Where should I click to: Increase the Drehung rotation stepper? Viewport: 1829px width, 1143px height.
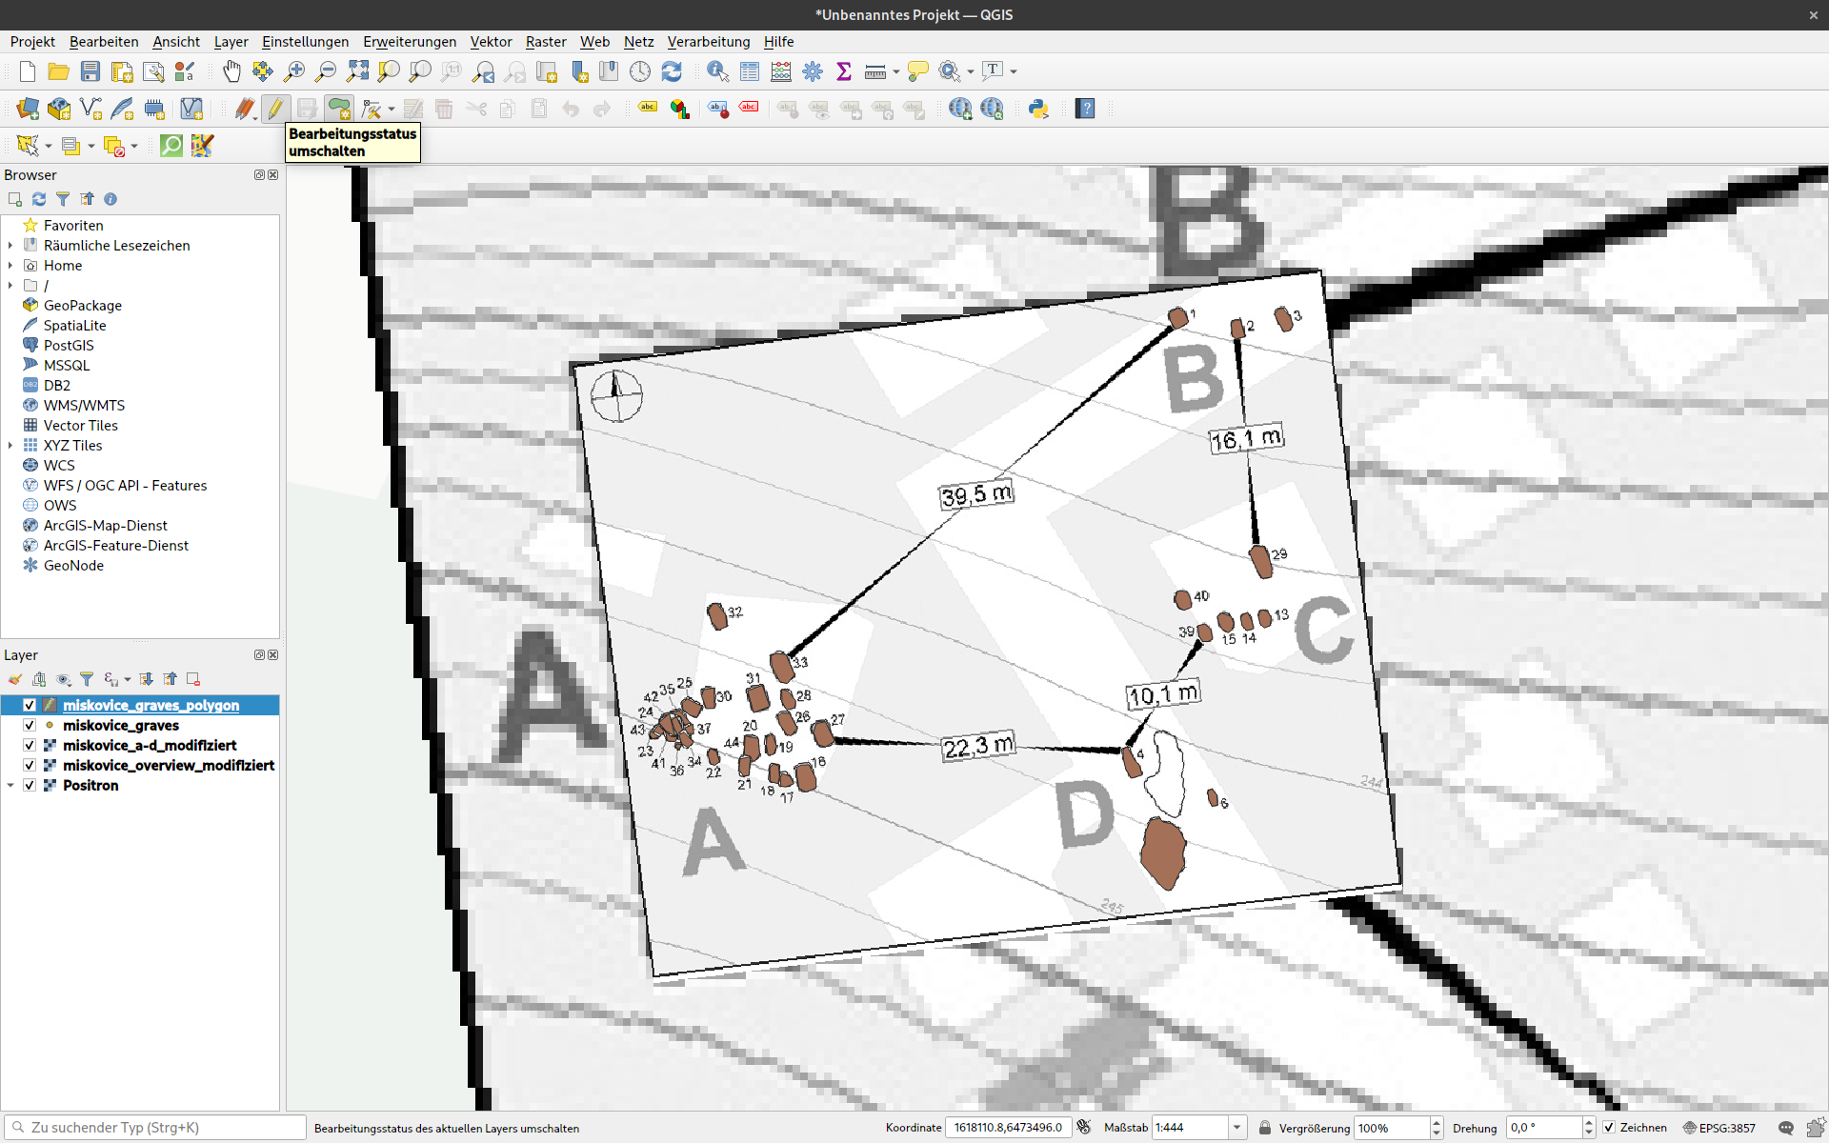pyautogui.click(x=1588, y=1123)
